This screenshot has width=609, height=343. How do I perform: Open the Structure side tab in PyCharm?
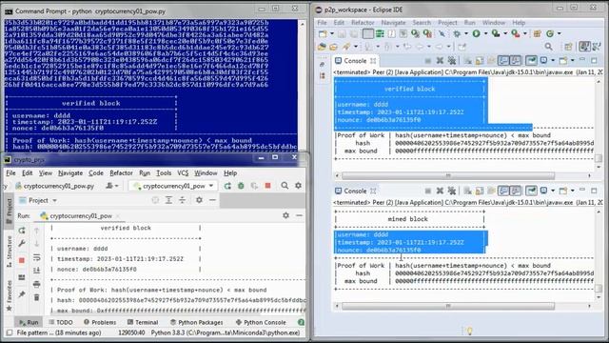point(9,252)
